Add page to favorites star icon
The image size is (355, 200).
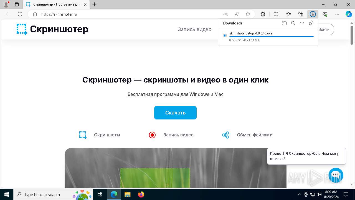pyautogui.click(x=248, y=14)
